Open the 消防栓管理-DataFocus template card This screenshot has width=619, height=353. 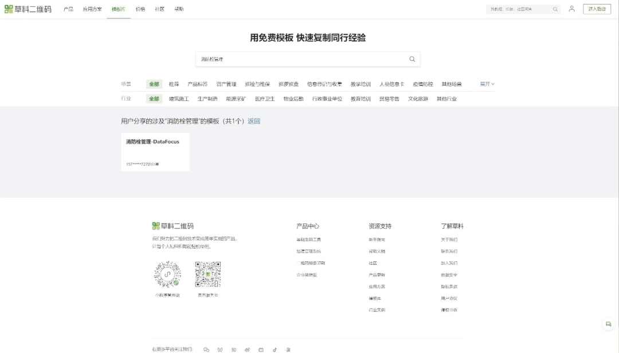coord(155,151)
